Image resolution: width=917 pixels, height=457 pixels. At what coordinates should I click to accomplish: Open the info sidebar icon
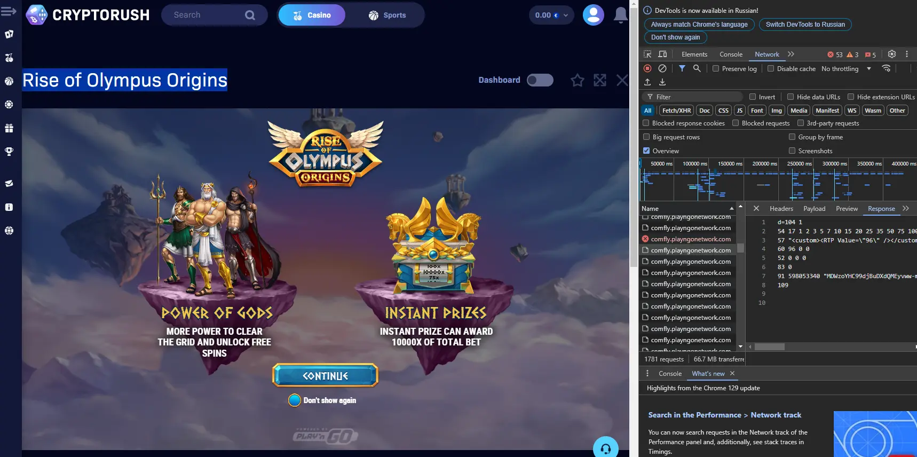pyautogui.click(x=9, y=207)
